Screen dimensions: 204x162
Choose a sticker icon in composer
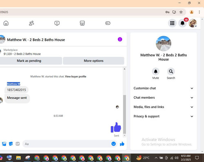tap(11, 144)
